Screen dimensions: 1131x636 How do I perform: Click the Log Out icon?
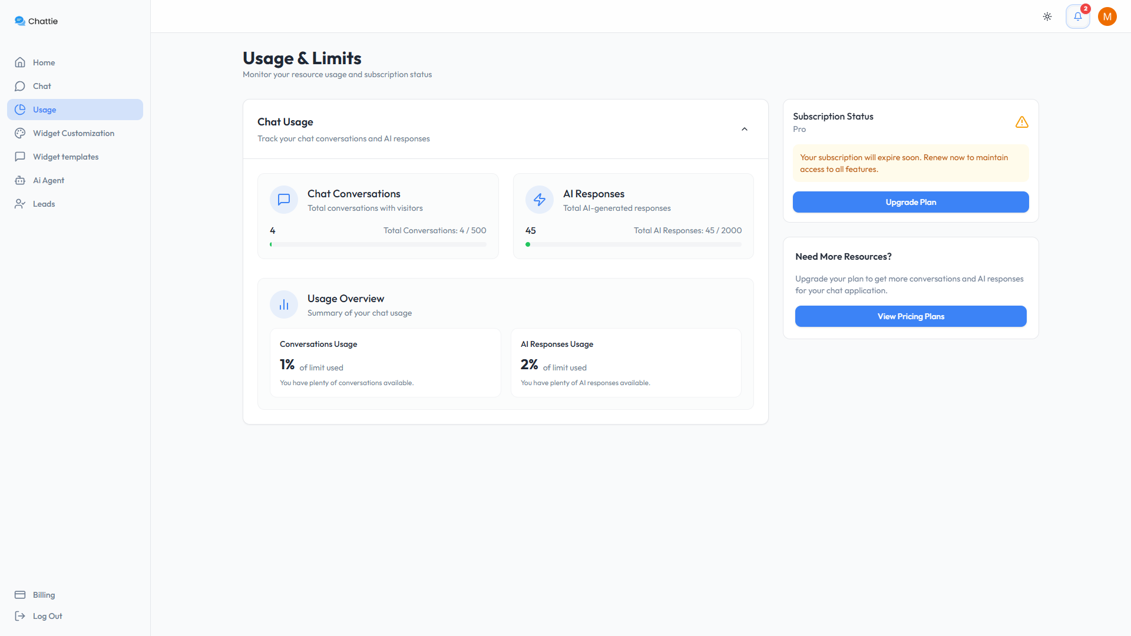tap(20, 616)
